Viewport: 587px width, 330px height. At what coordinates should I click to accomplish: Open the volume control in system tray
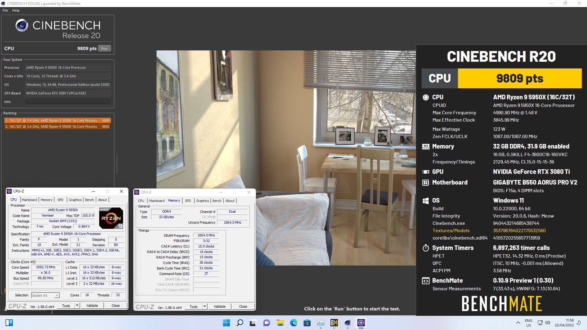[x=548, y=323]
